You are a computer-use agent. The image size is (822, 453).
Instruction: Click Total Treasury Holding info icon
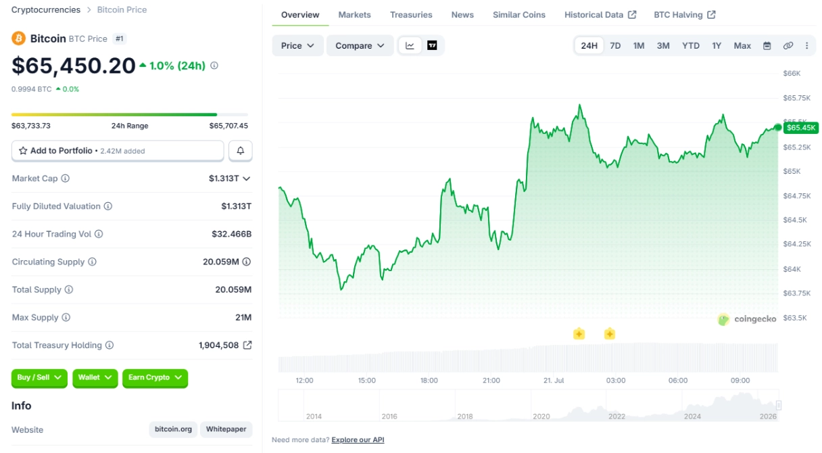click(110, 345)
